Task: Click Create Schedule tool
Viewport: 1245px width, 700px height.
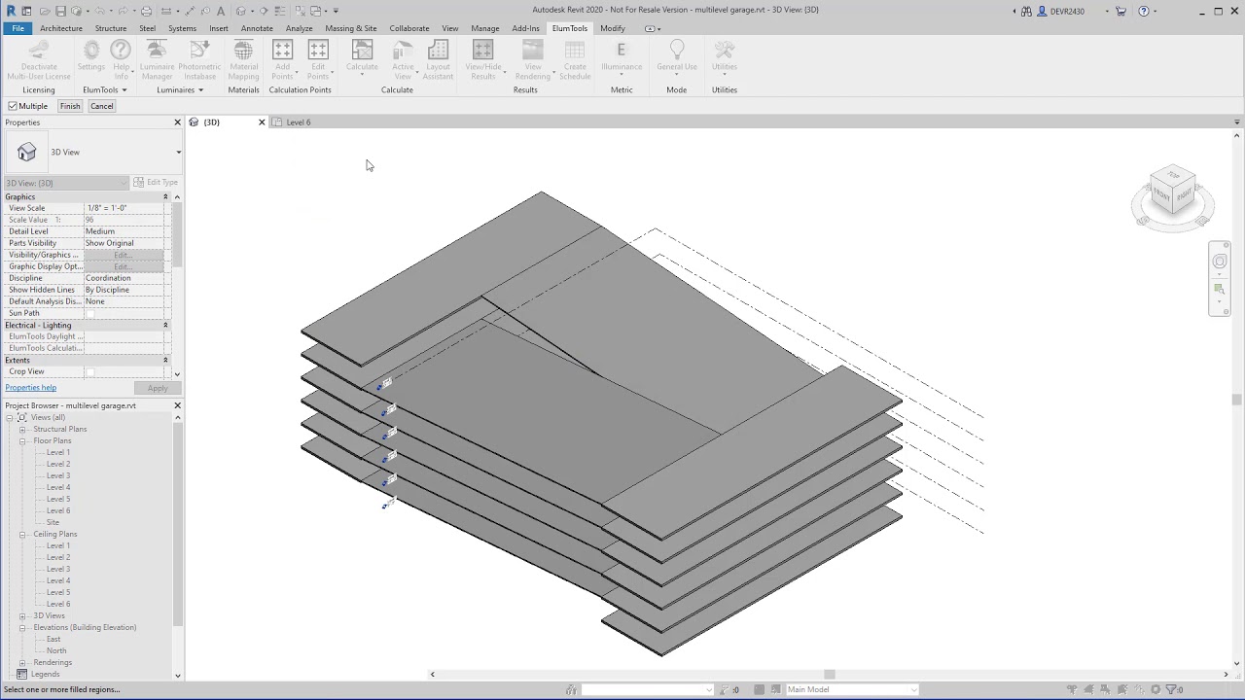Action: [575, 60]
